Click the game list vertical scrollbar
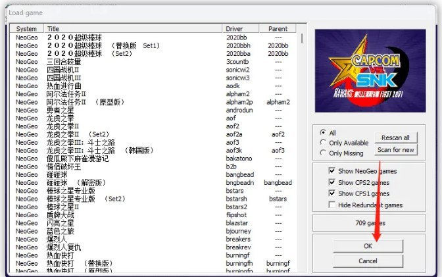The width and height of the screenshot is (442, 277). coord(302,151)
